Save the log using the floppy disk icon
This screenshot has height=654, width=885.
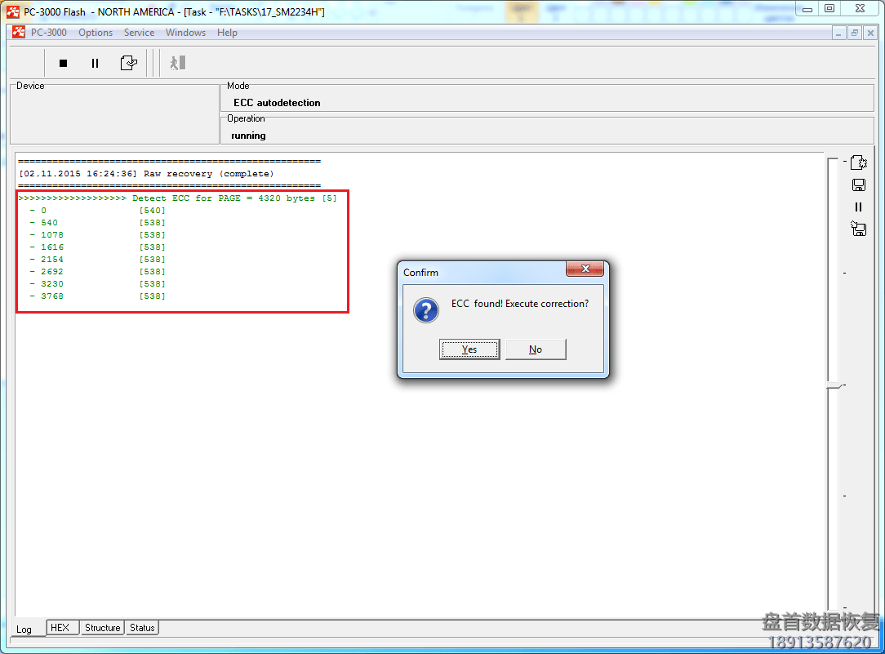858,185
